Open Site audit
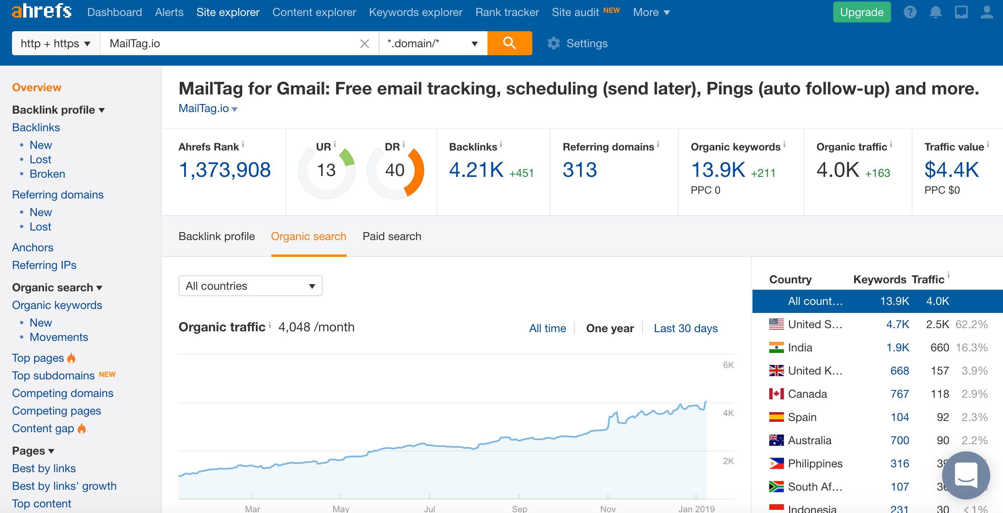Viewport: 1003px width, 513px height. tap(575, 12)
